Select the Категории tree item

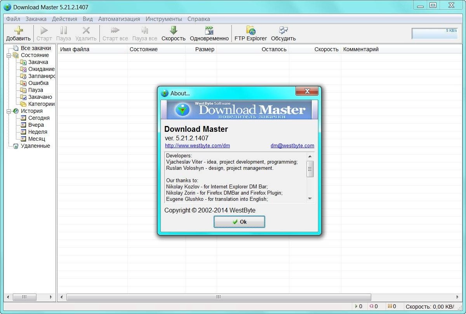(41, 104)
